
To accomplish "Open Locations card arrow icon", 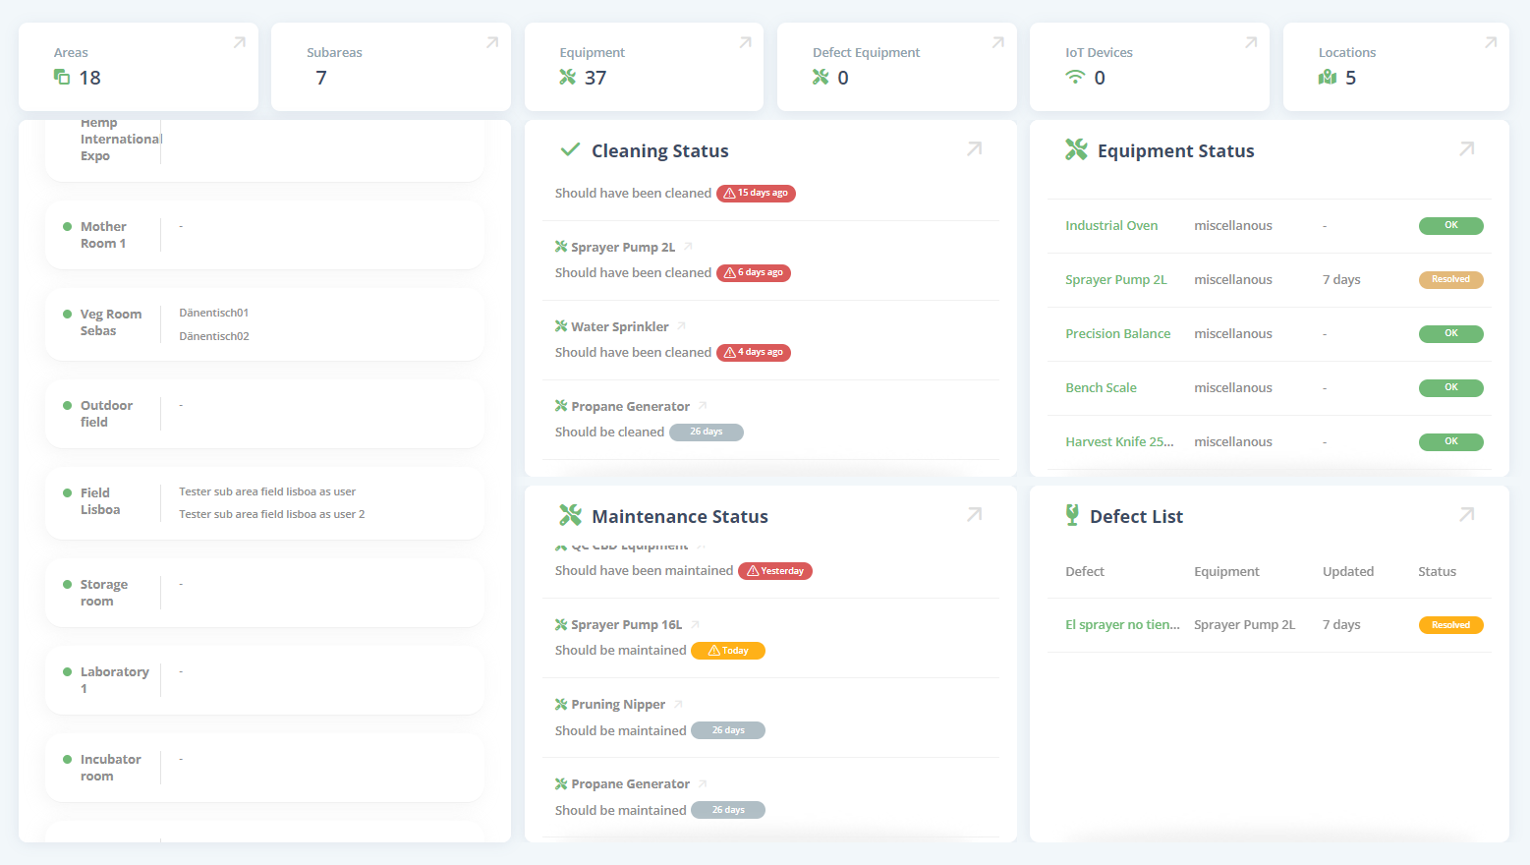I will [x=1491, y=42].
